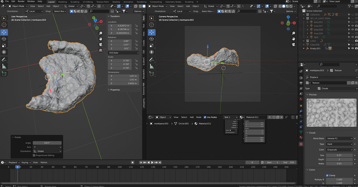Toggle perspective/orthographic grid icon in left viewport

pyautogui.click(x=100, y=50)
